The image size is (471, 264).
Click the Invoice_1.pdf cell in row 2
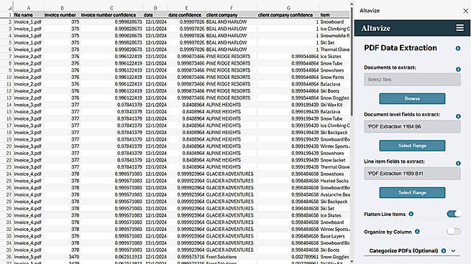point(29,22)
